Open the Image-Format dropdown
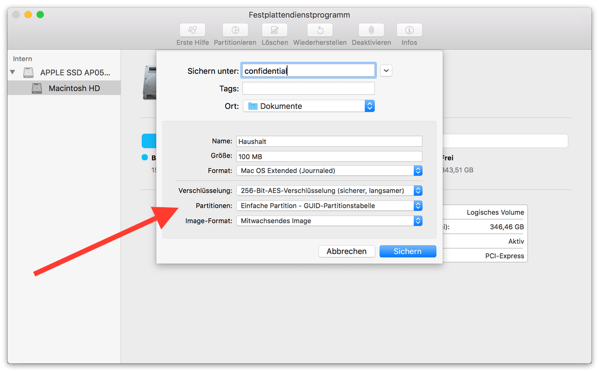 tap(329, 221)
